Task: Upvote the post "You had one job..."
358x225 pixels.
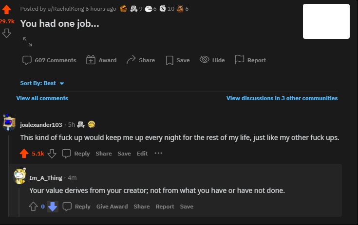Action: [7, 11]
